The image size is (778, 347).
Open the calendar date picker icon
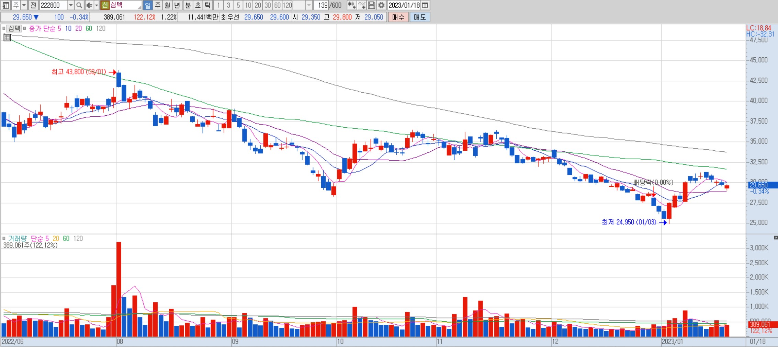pos(425,5)
